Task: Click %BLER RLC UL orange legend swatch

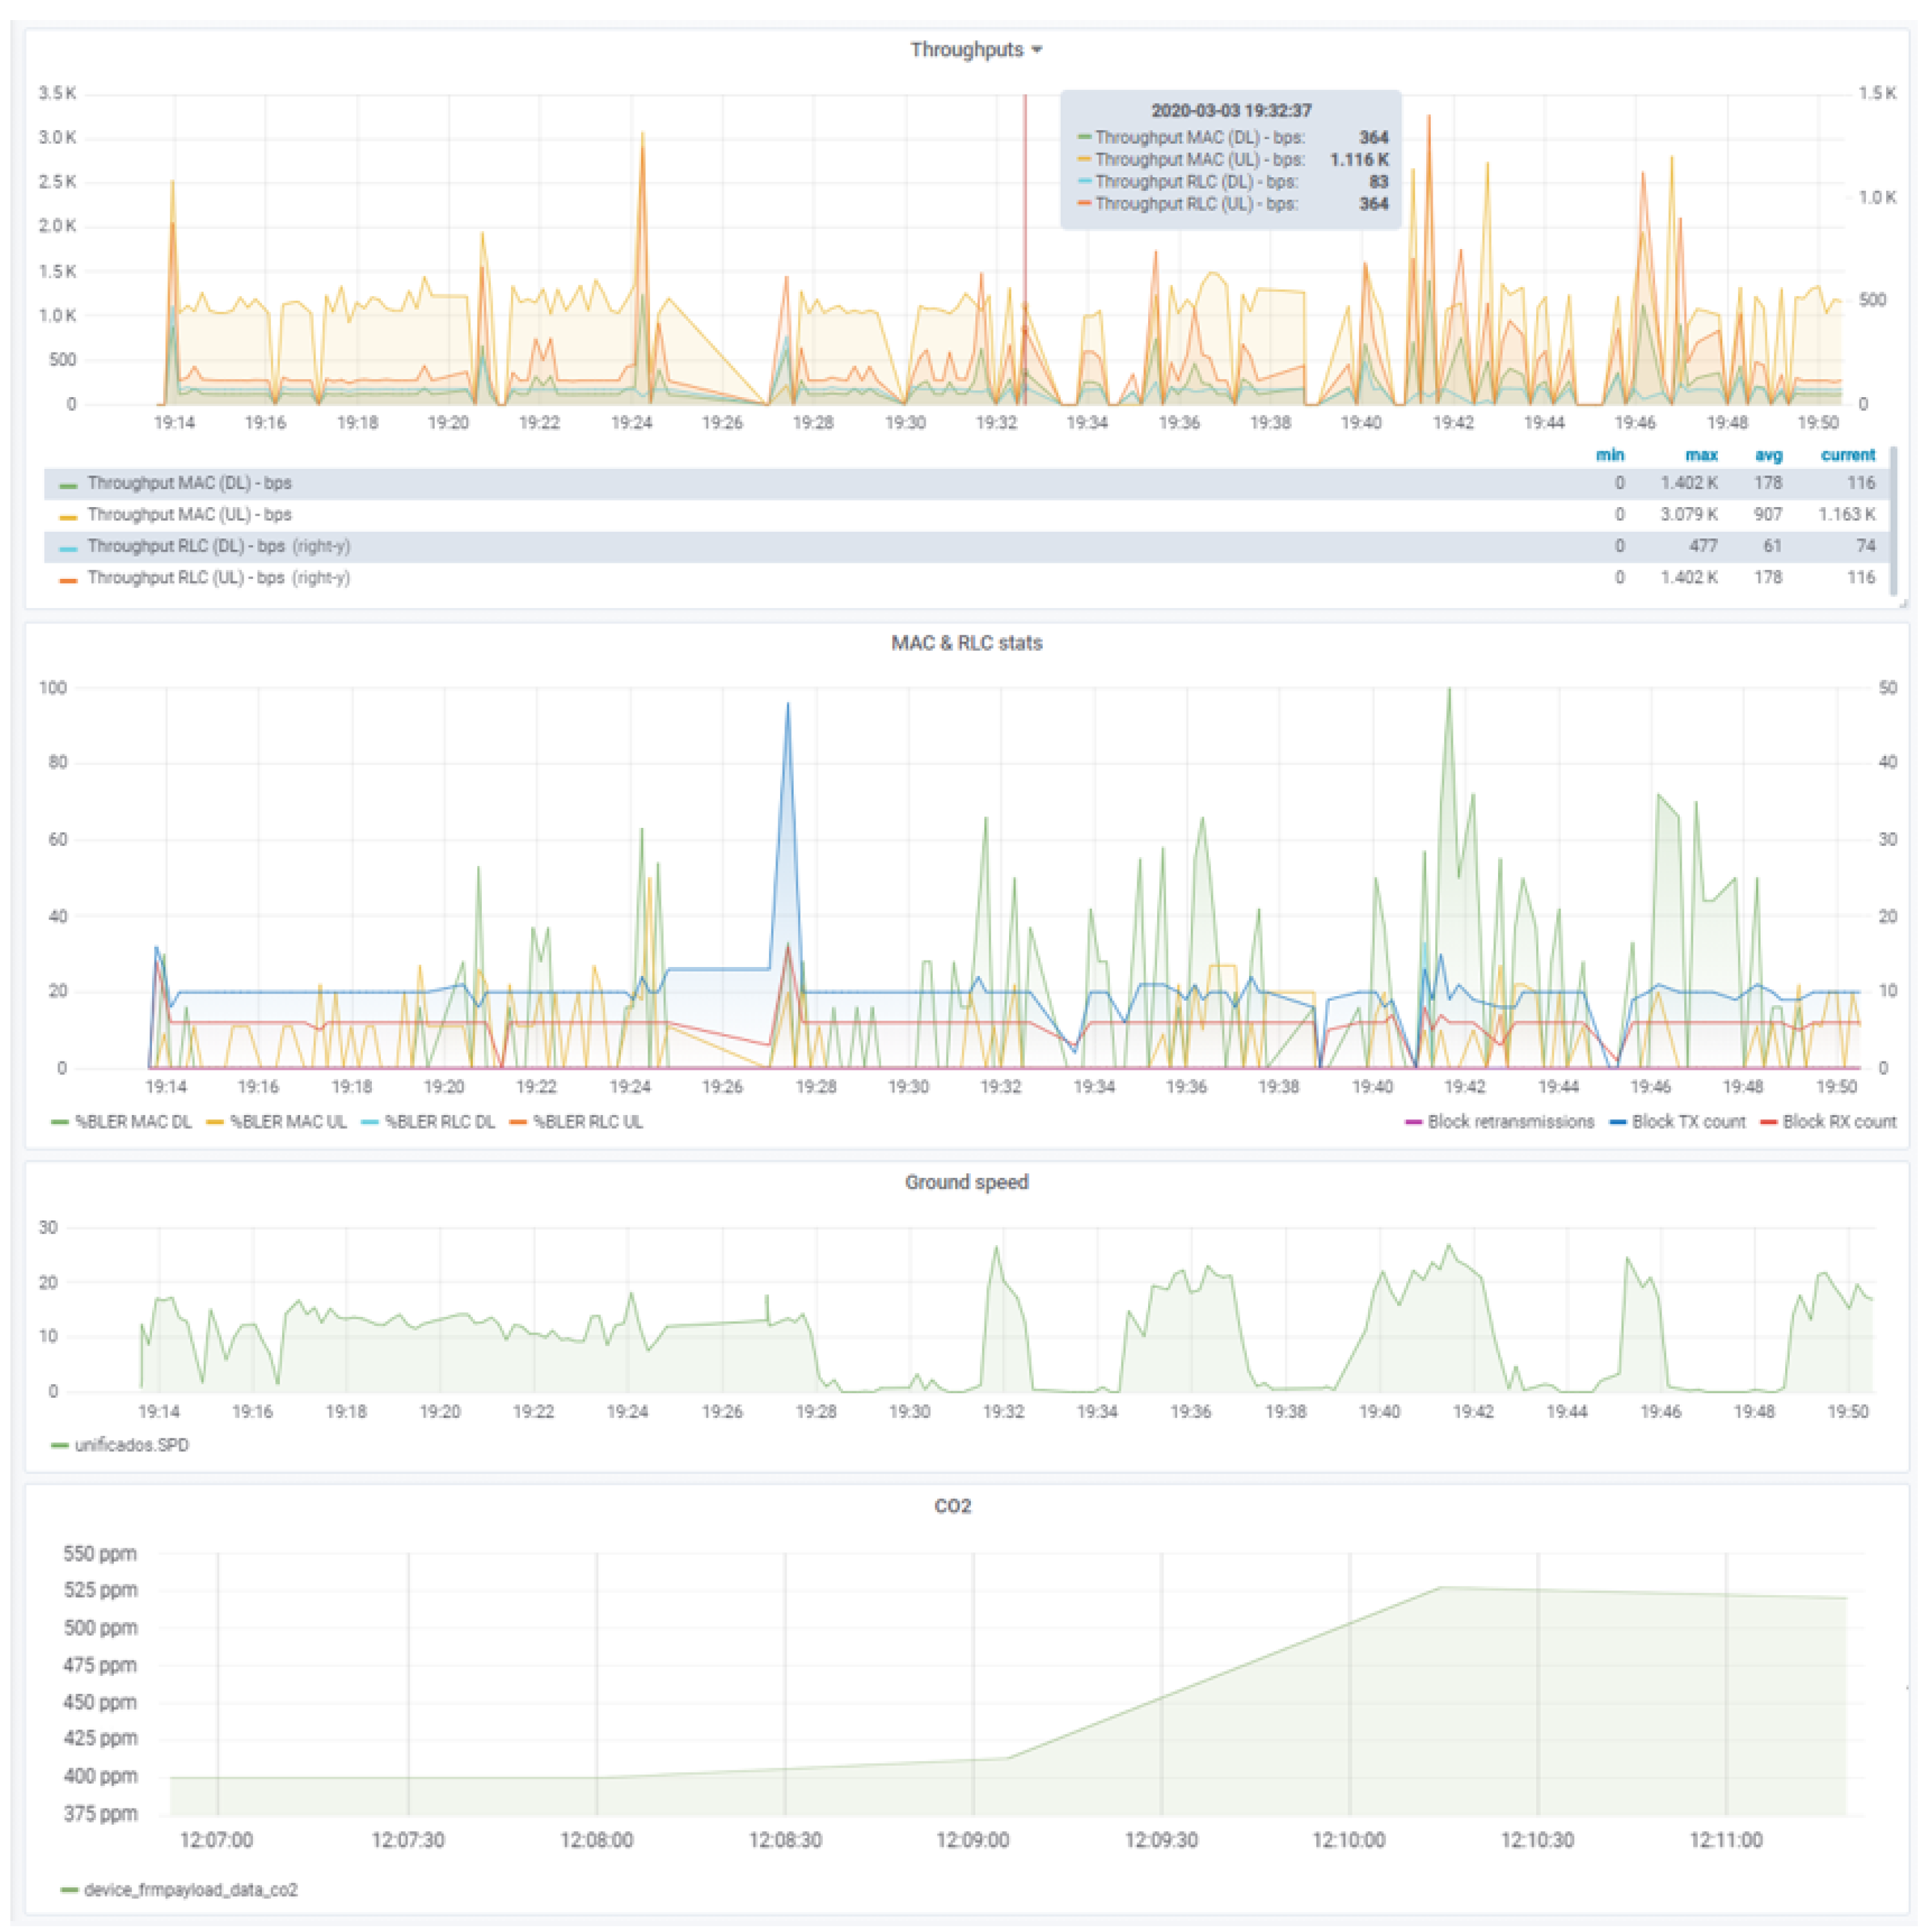Action: [517, 1123]
